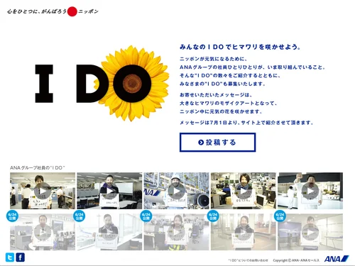Open the second faded 6/24 thumbnail with airplane model

pyautogui.click(x=109, y=232)
